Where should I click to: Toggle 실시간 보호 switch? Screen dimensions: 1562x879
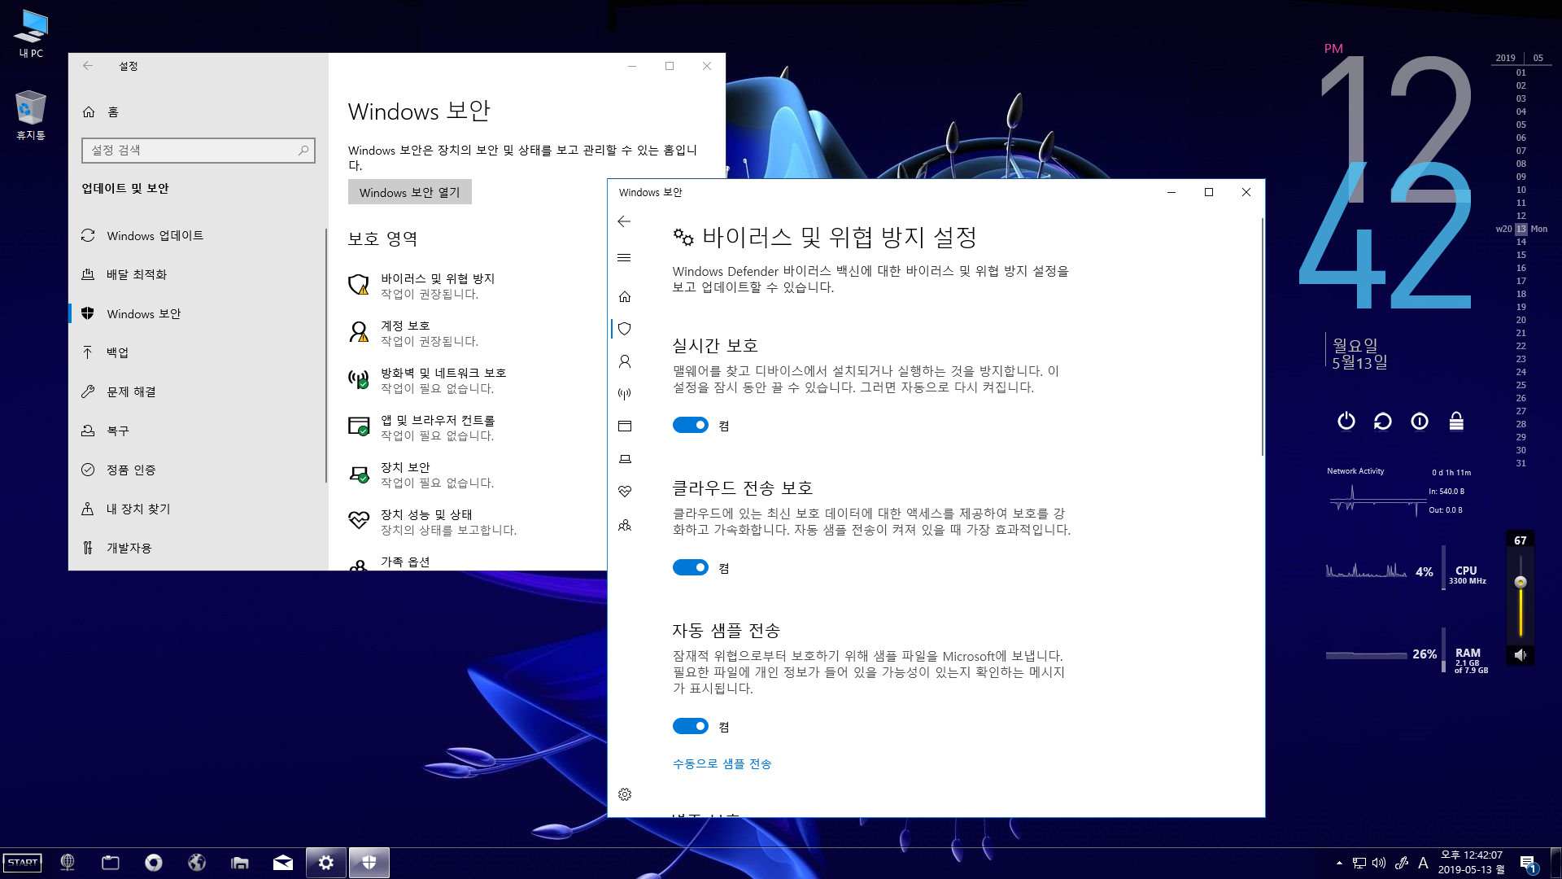(x=691, y=425)
